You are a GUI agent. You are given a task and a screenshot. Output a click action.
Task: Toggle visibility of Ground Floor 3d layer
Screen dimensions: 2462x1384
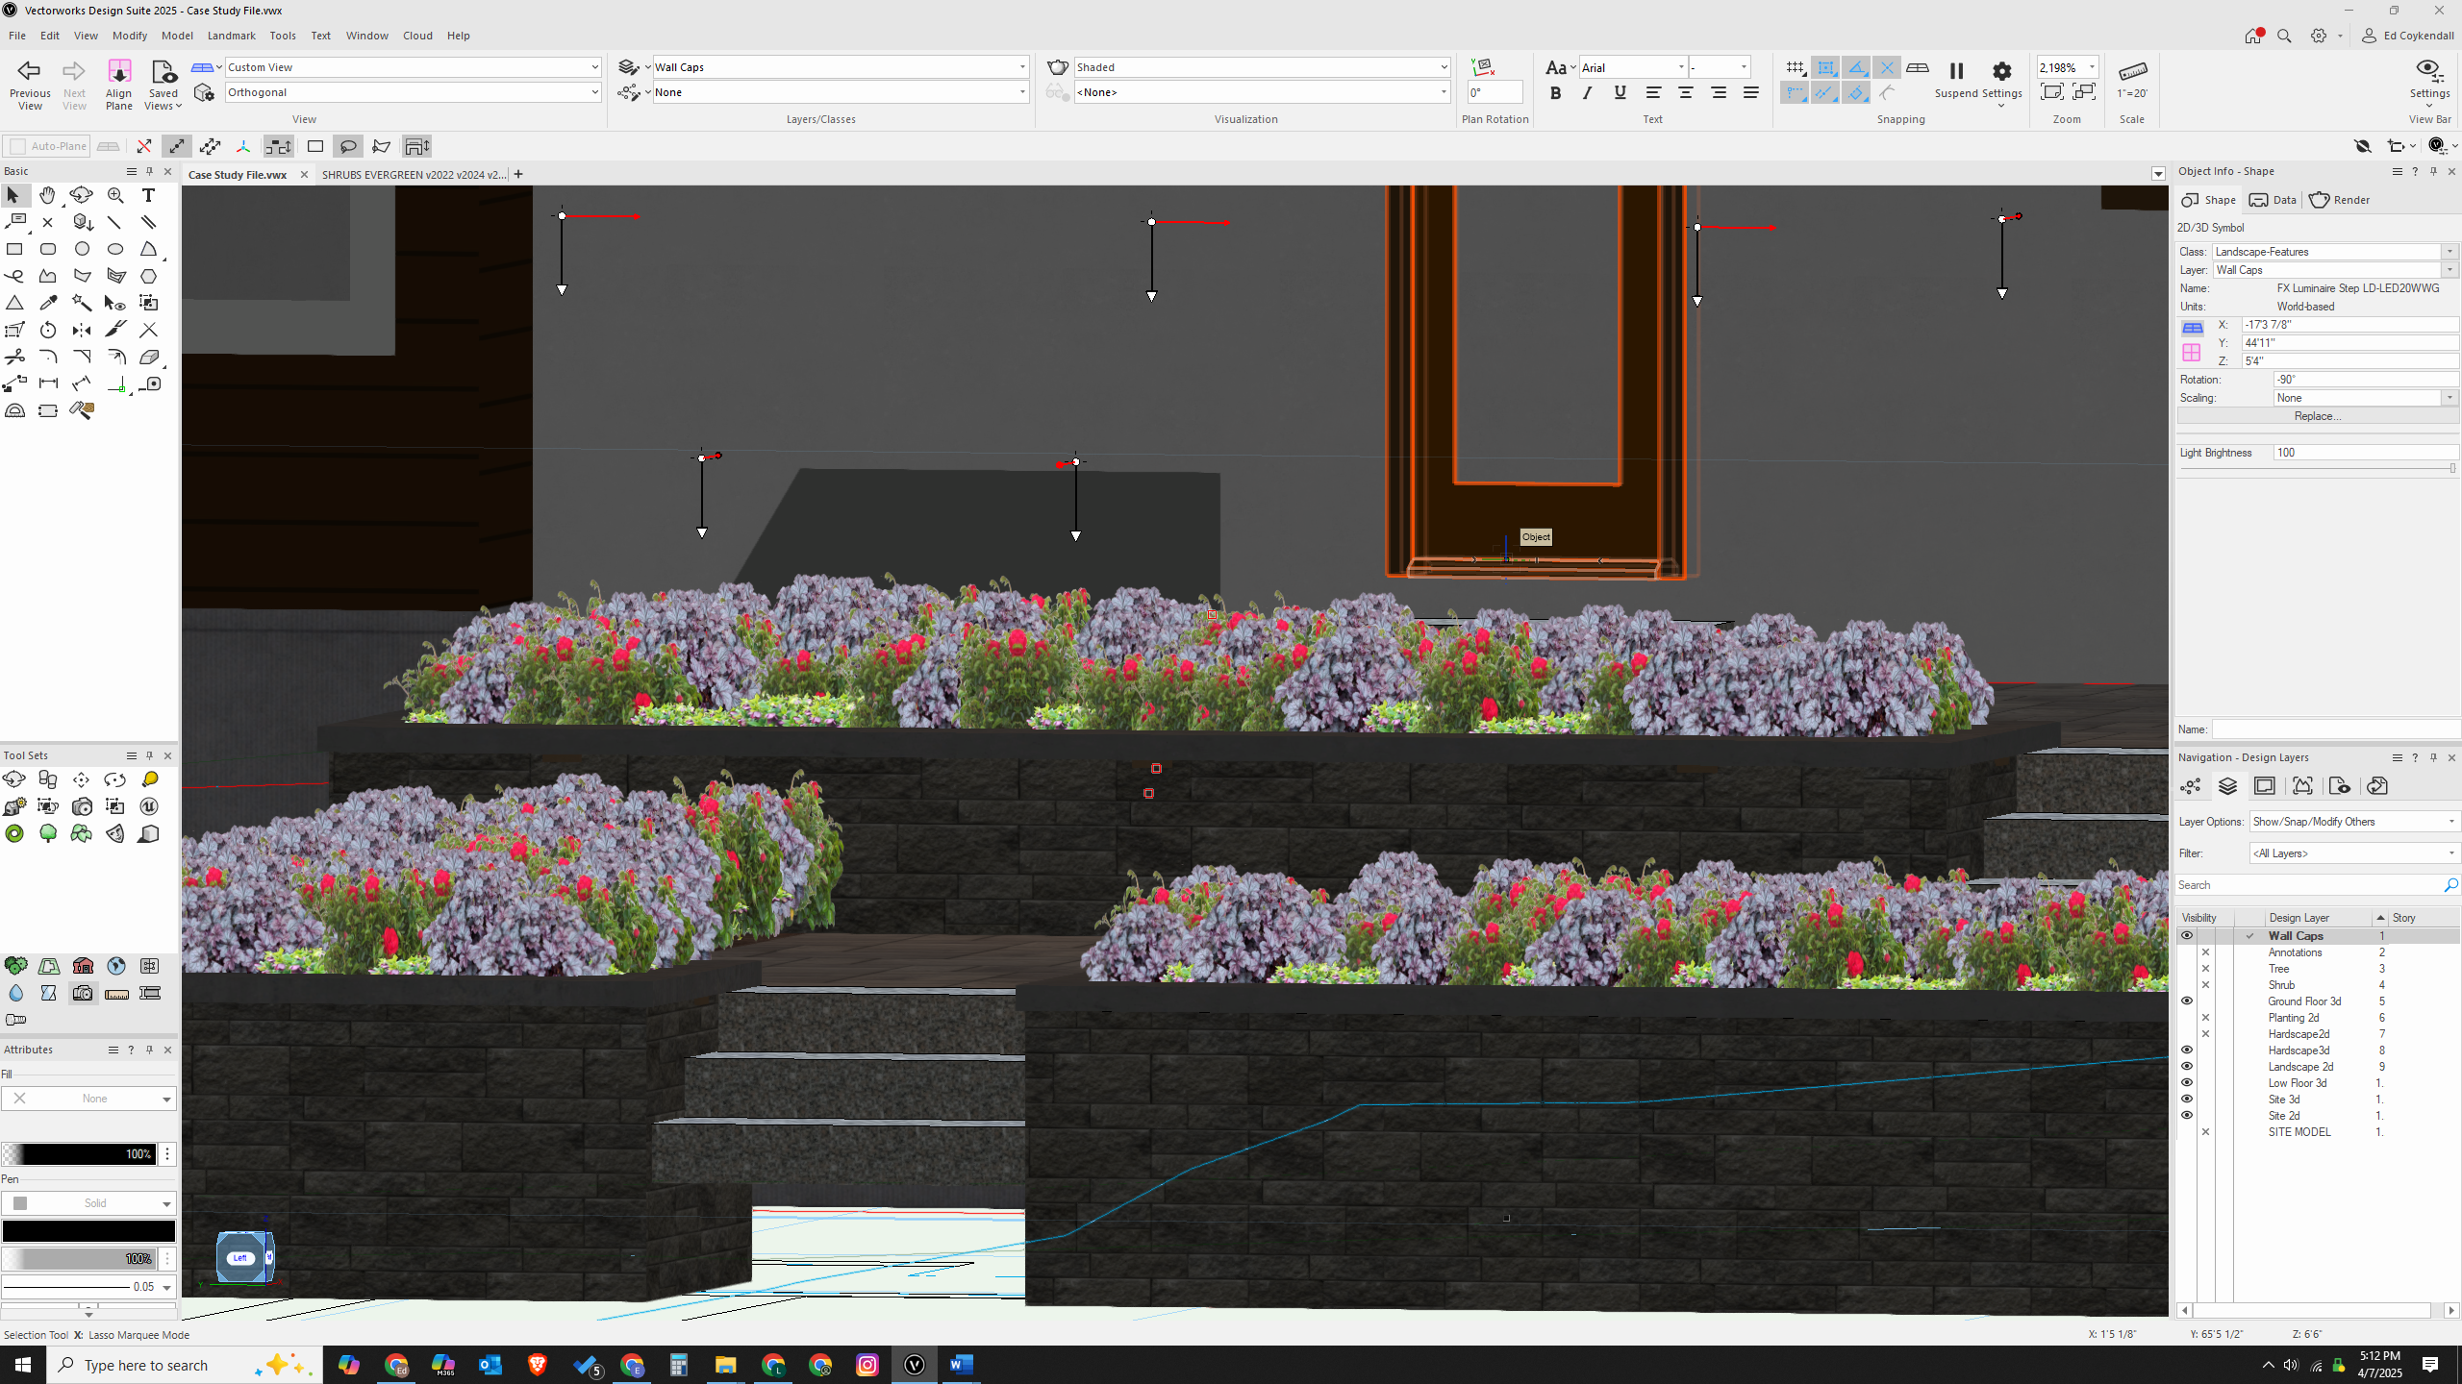point(2186,1001)
